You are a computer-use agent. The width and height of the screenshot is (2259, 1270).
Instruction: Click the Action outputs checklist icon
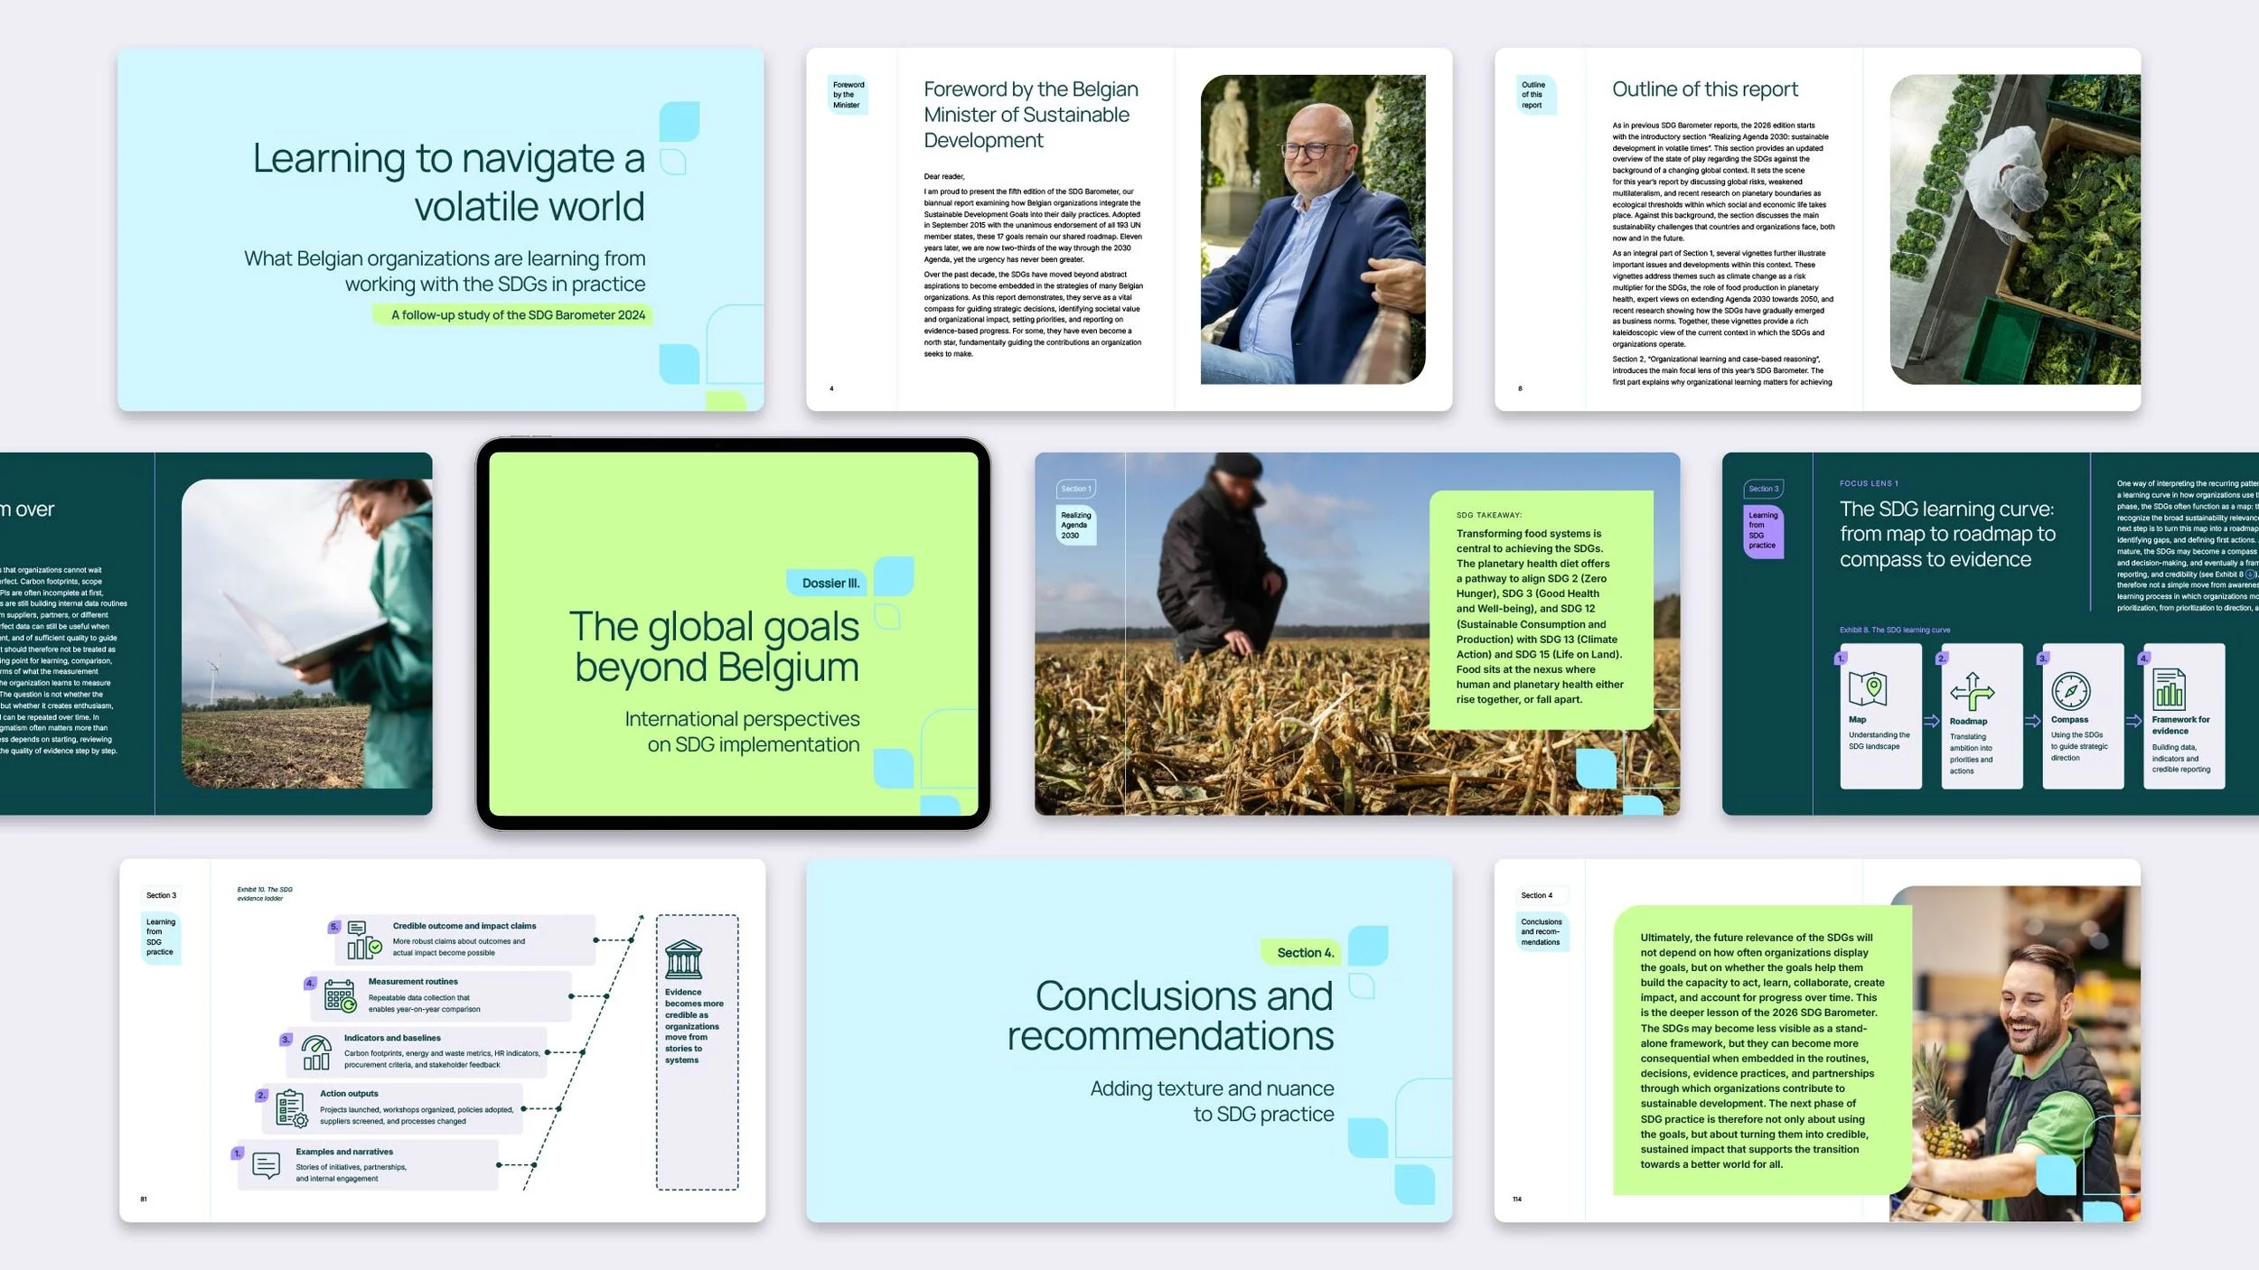coord(292,1108)
